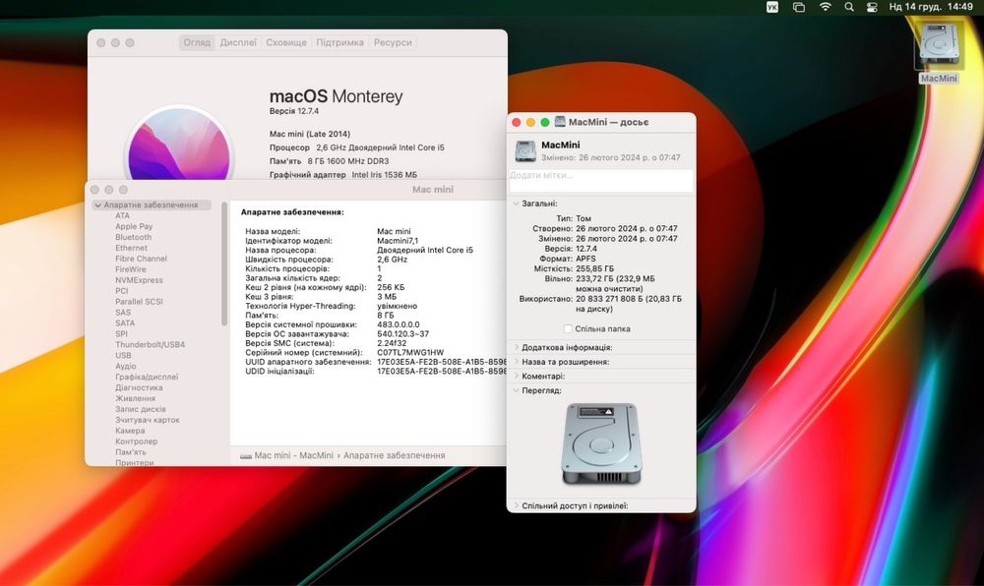Switch to the Сховище tab

pyautogui.click(x=286, y=42)
